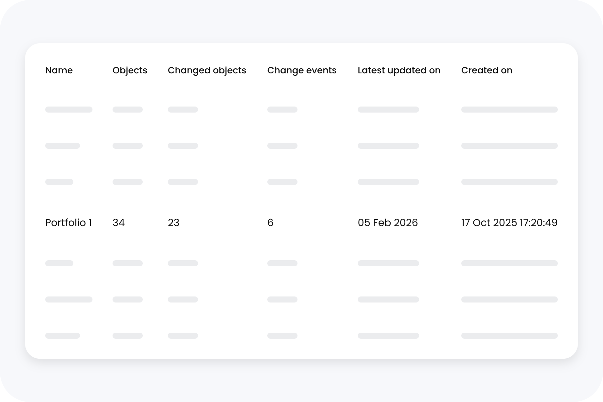Click the Changed objects column header
This screenshot has height=402, width=603.
(x=207, y=70)
